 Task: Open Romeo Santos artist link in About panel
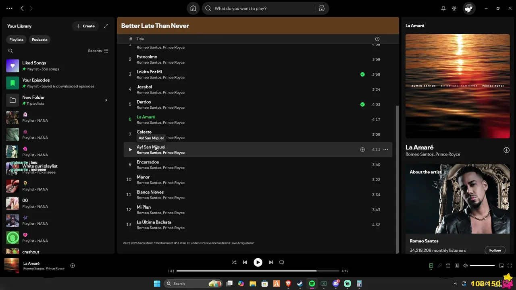point(424,241)
